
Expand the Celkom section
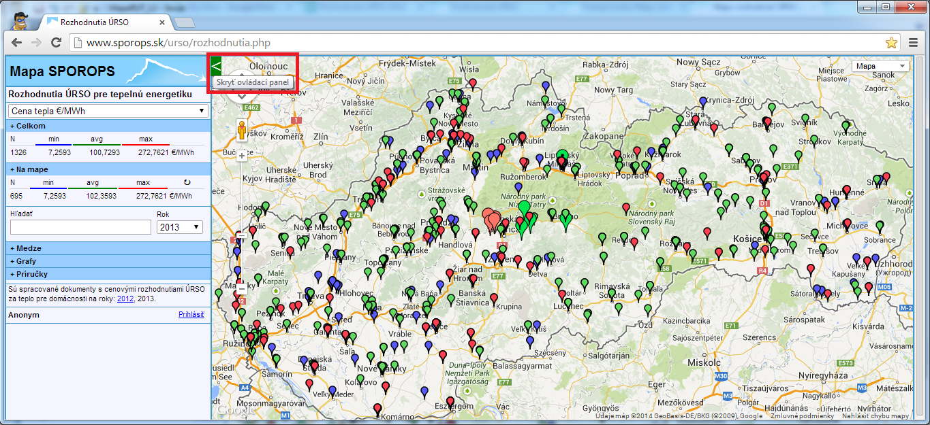coord(108,126)
